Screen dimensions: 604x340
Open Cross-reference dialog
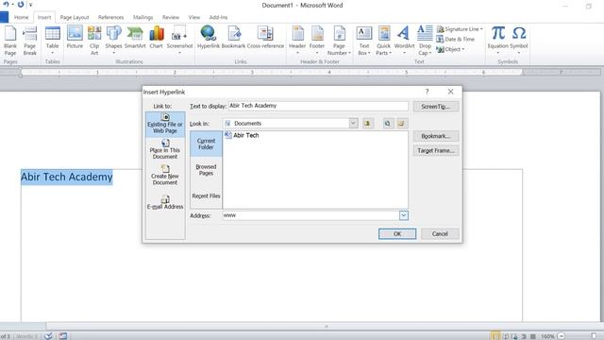265,38
